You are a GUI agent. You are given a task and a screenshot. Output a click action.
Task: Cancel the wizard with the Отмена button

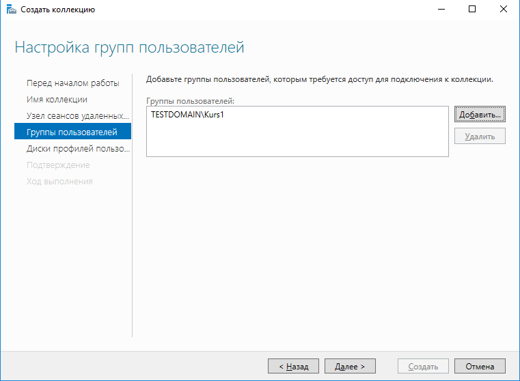click(480, 367)
